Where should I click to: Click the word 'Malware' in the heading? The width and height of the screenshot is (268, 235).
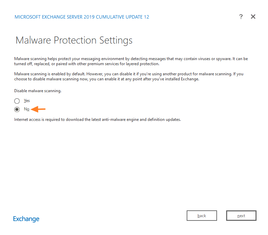pyautogui.click(x=33, y=41)
